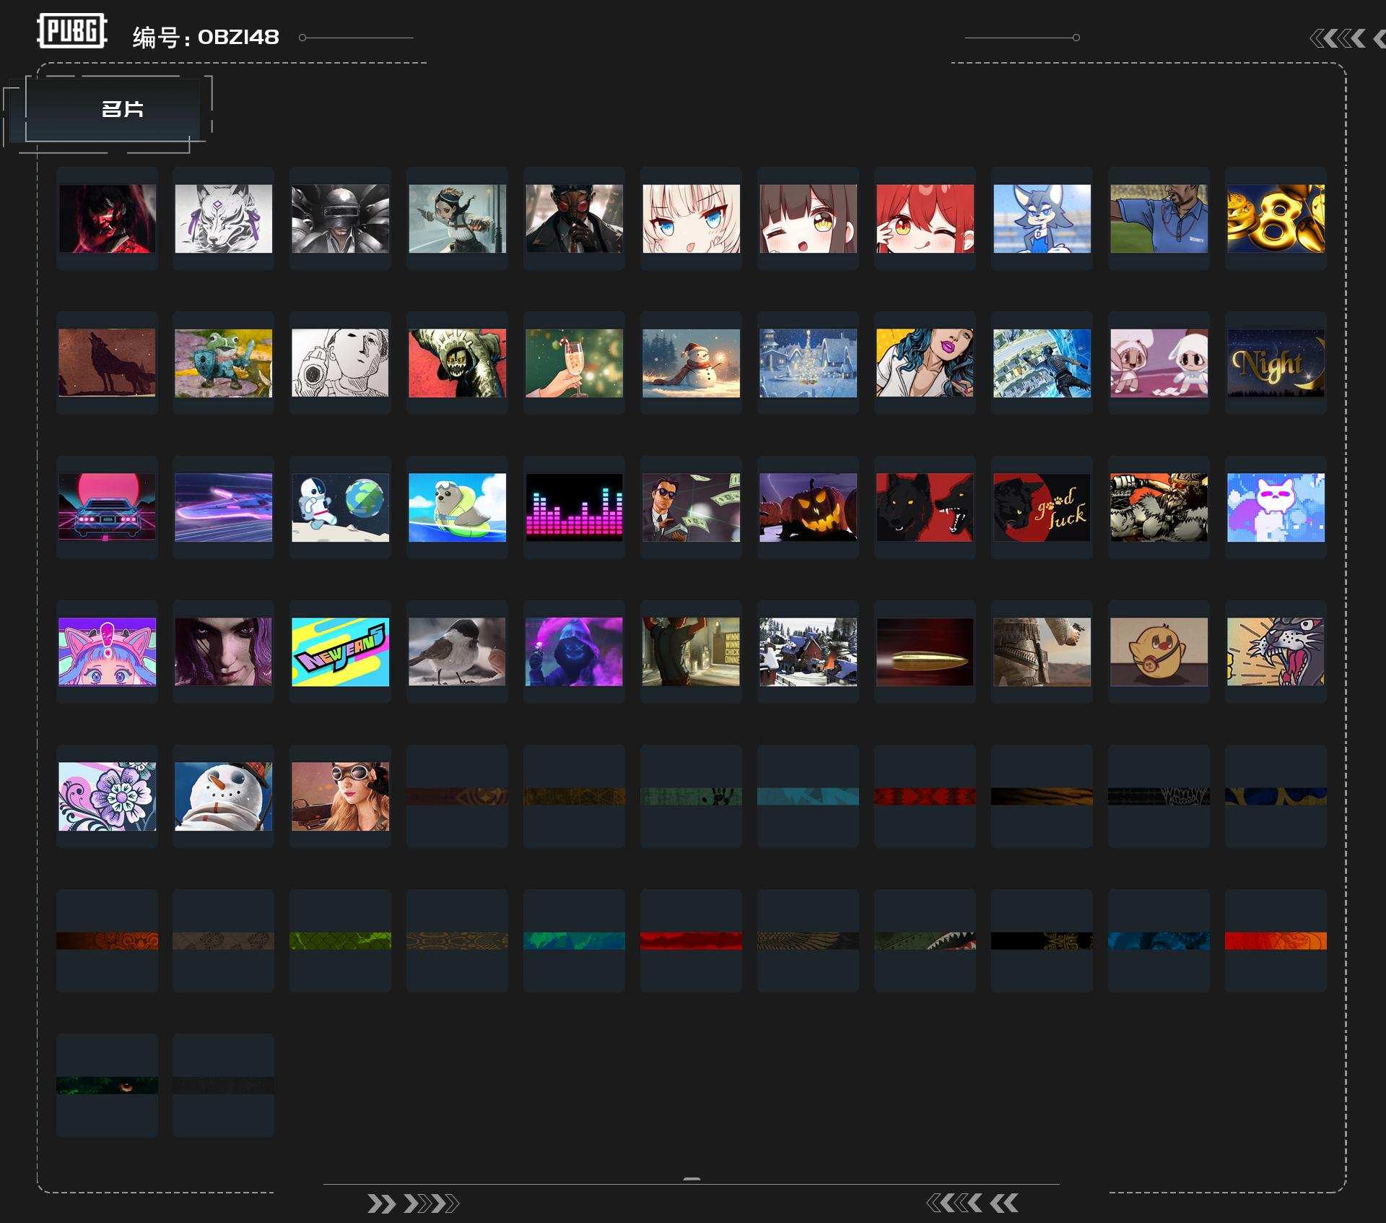Select the roaring panther tattoo nameplate
Image resolution: width=1386 pixels, height=1223 pixels.
click(1276, 652)
